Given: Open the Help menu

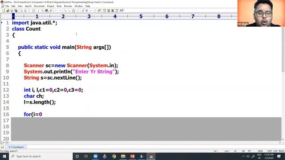Looking at the screenshot, I should point(88,6).
